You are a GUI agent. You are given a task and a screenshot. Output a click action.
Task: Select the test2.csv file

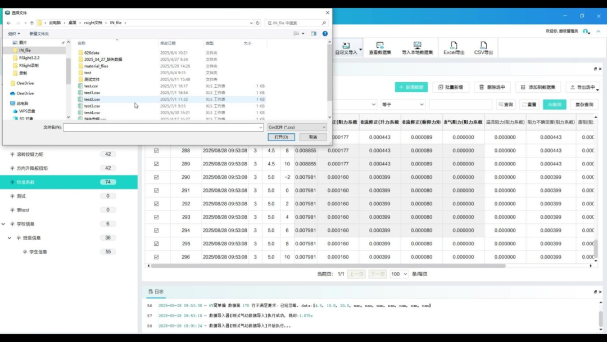92,100
